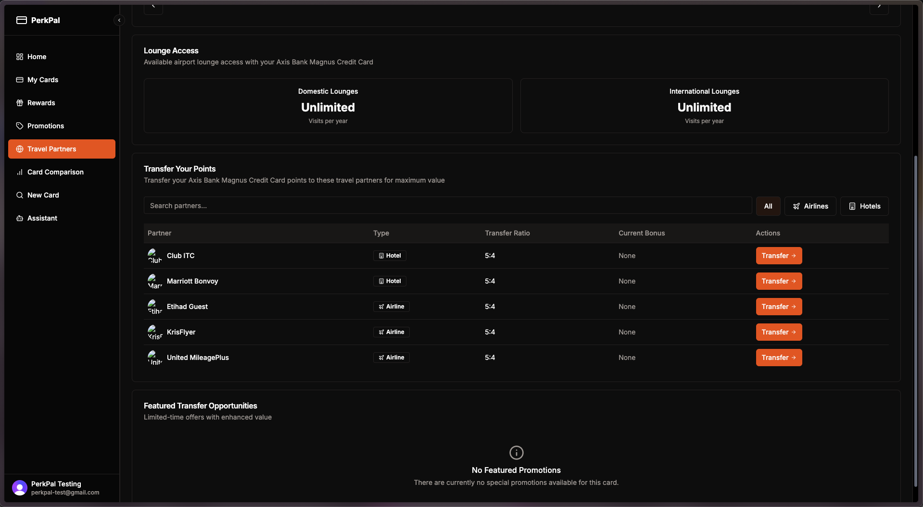Open New Card search page

tap(62, 195)
